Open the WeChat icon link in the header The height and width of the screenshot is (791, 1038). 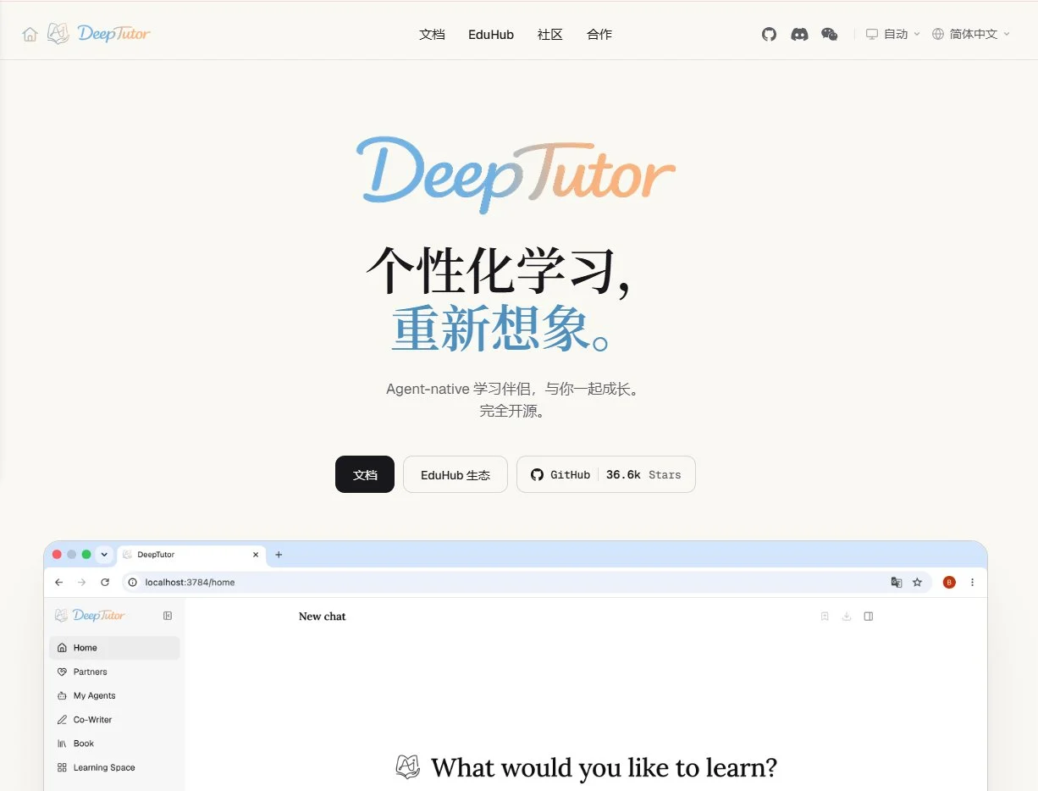[830, 34]
